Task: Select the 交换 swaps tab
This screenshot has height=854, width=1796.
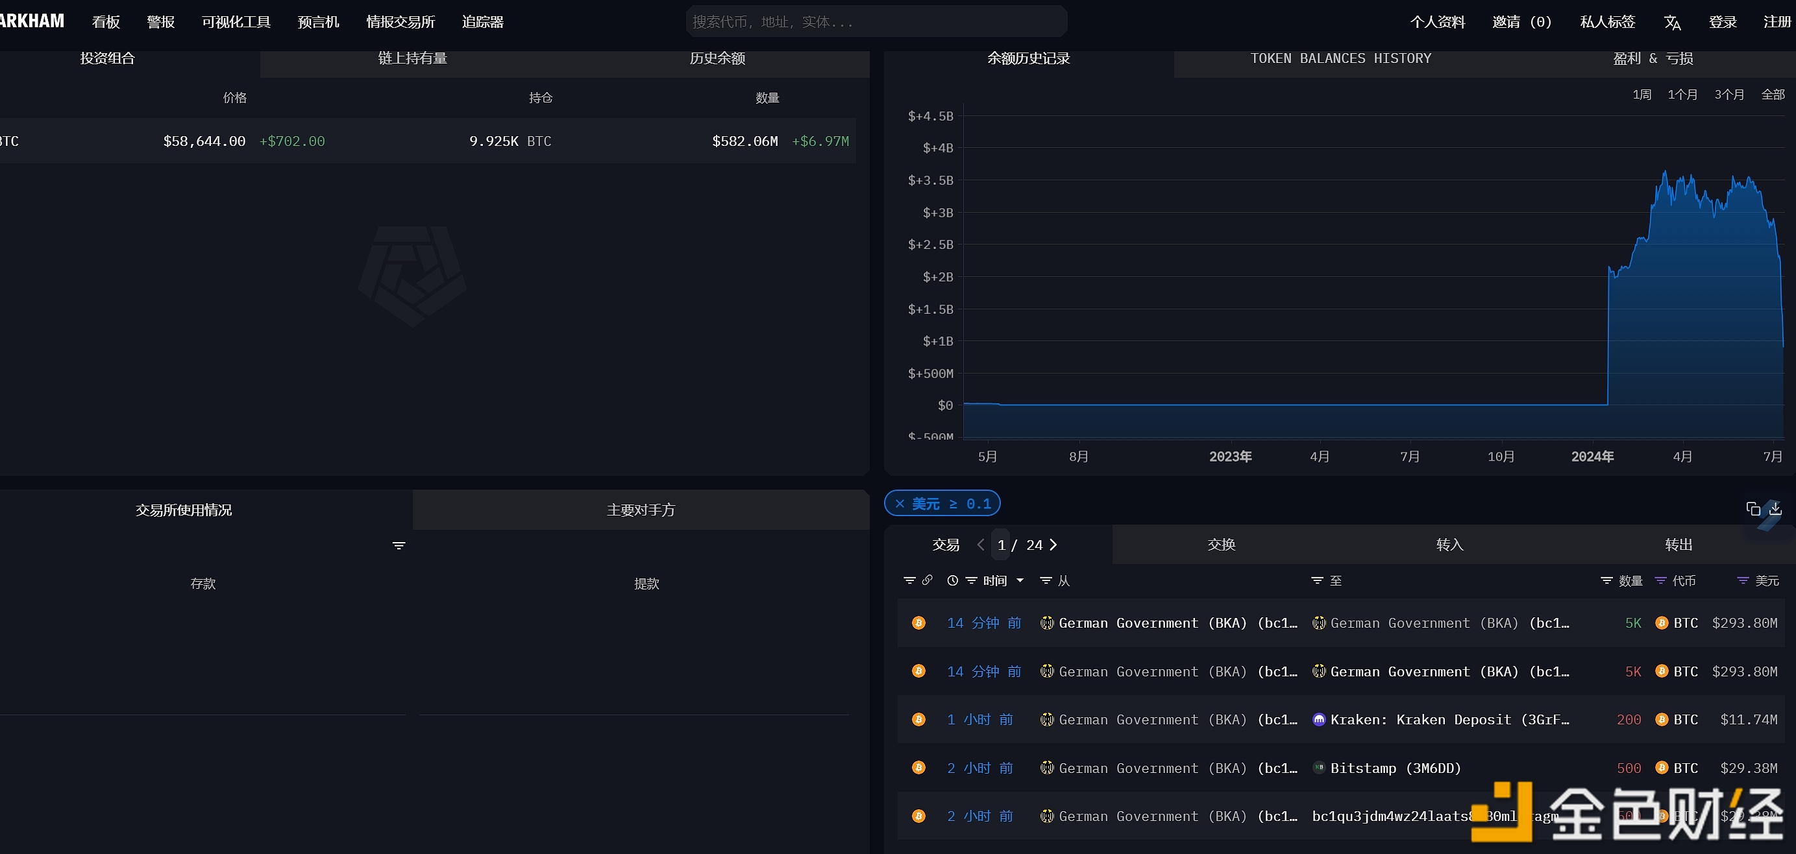Action: [x=1222, y=545]
